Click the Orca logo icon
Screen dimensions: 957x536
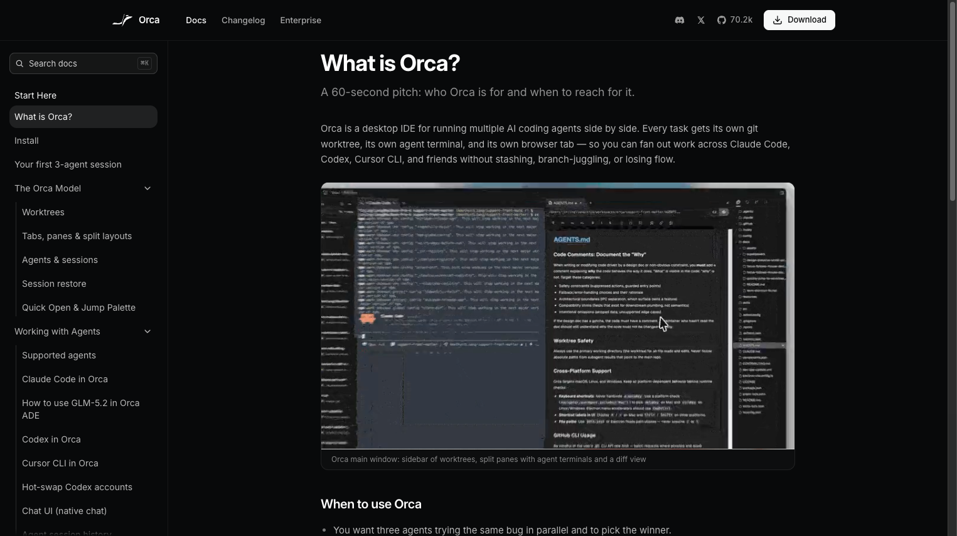tap(122, 20)
